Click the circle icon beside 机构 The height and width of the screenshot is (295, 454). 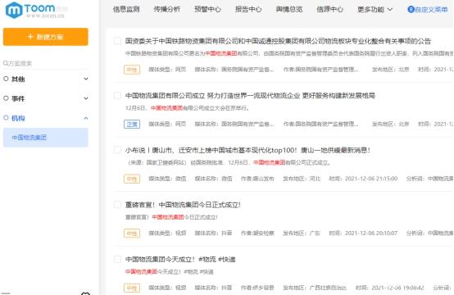[6, 118]
